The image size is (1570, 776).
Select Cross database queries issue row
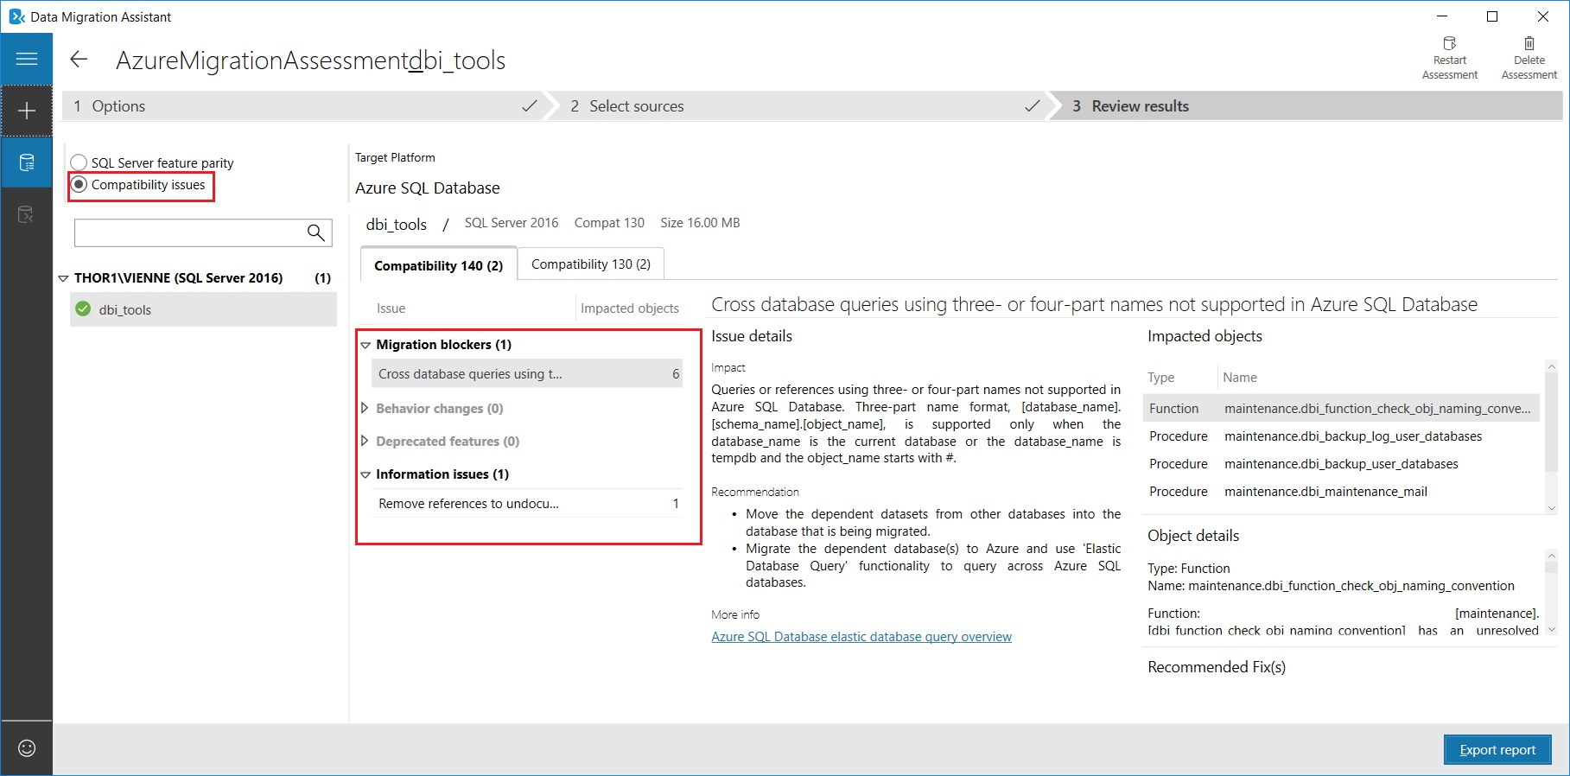coord(527,374)
